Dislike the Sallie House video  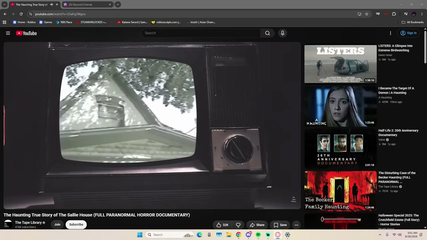point(238,225)
